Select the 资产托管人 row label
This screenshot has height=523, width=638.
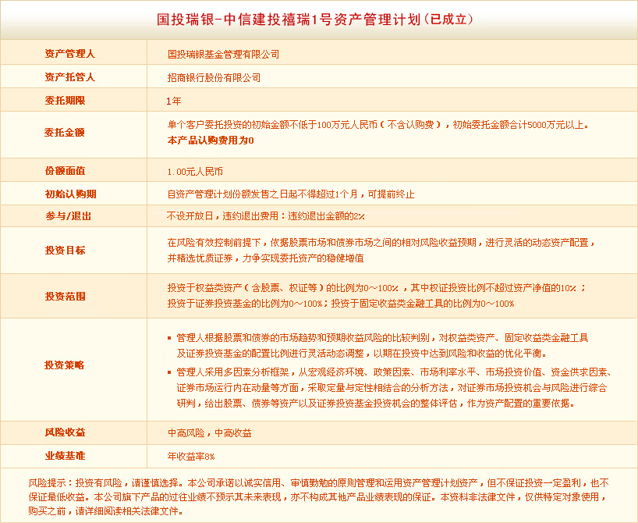coord(69,77)
